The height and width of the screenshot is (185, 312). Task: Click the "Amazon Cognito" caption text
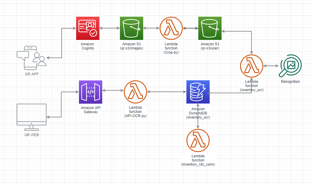(87, 46)
